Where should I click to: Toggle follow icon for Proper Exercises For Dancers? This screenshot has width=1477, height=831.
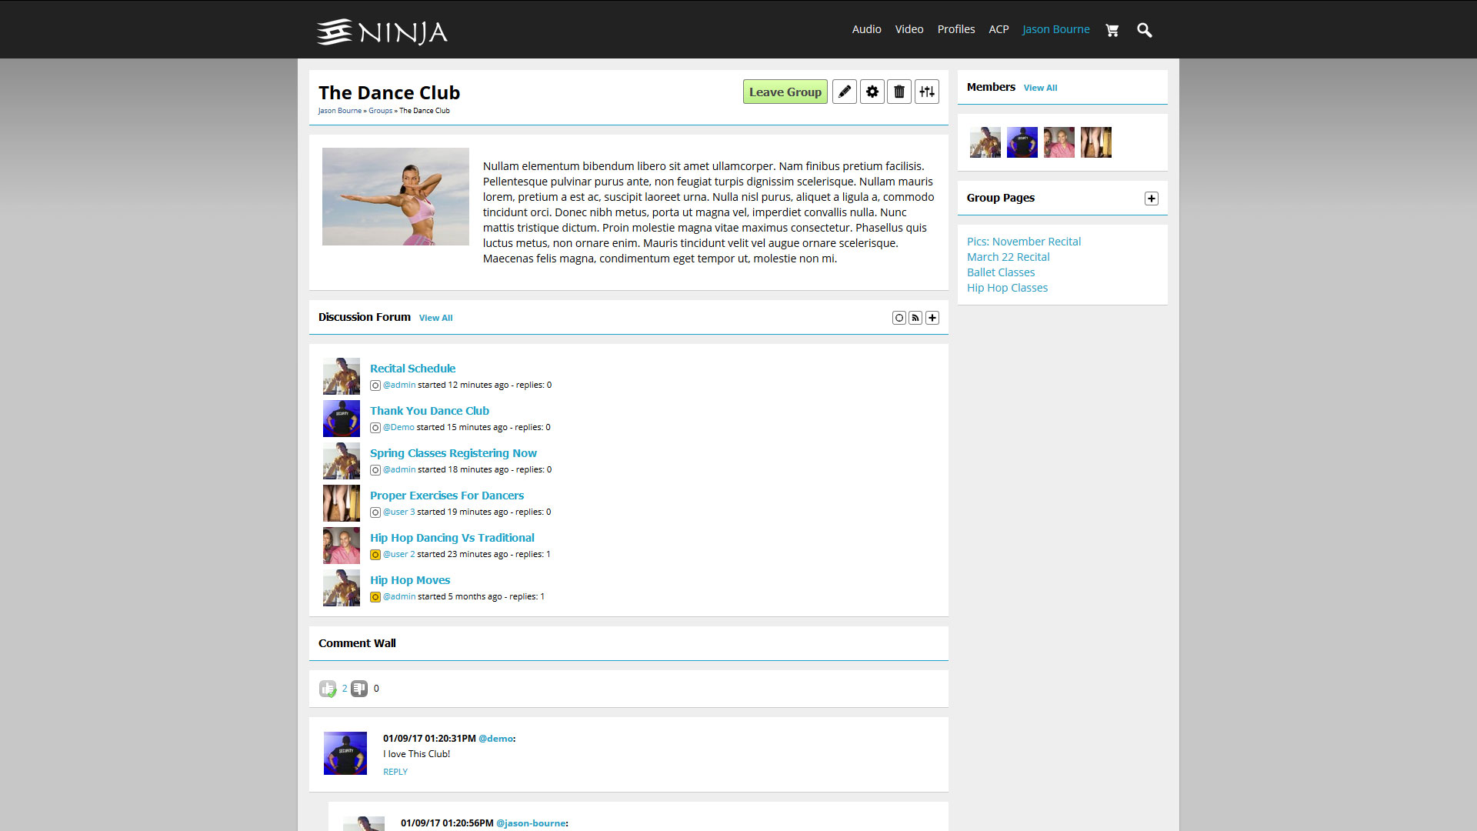coord(375,512)
